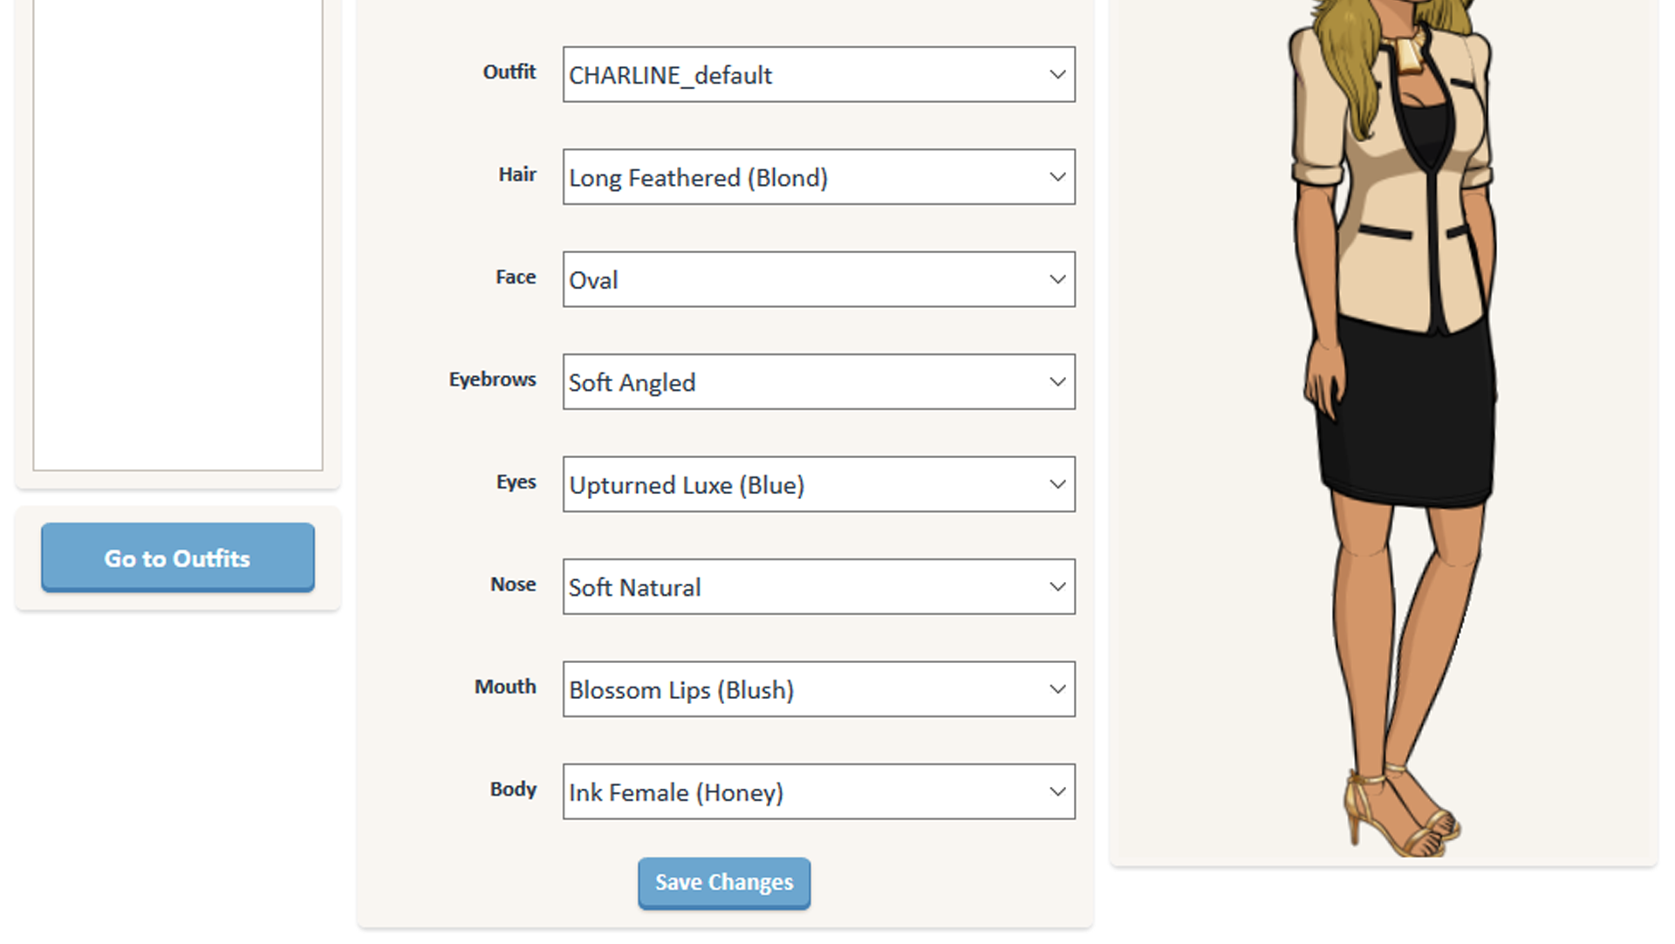1675x944 pixels.
Task: Click the Go to Outfits button
Action: point(178,558)
